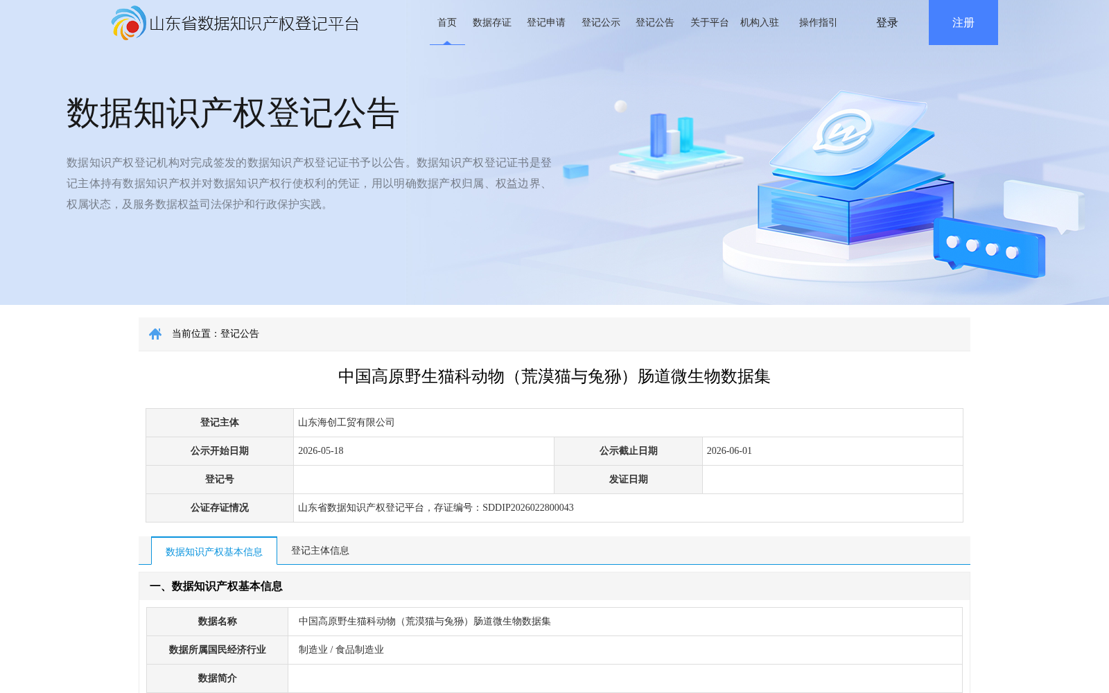Open the 首页 menu item

[x=447, y=23]
